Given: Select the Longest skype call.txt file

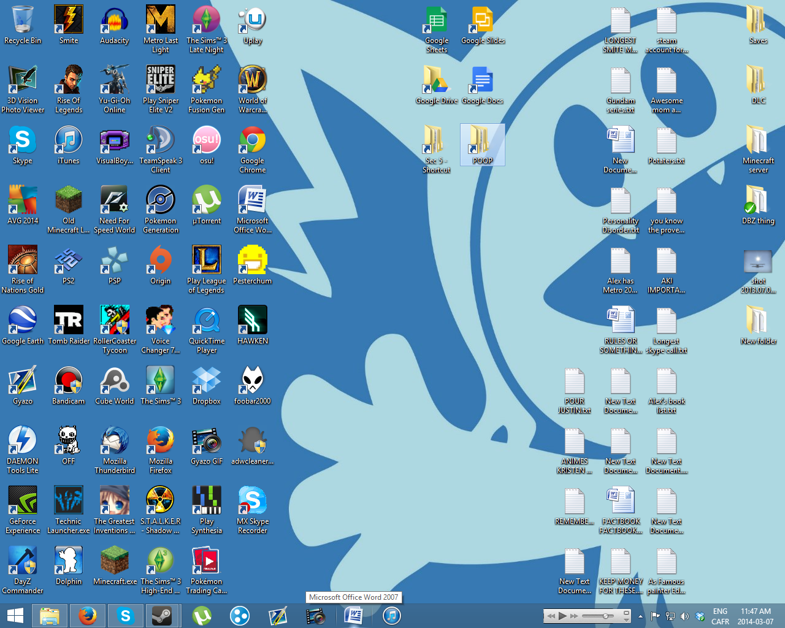Looking at the screenshot, I should click(x=667, y=330).
